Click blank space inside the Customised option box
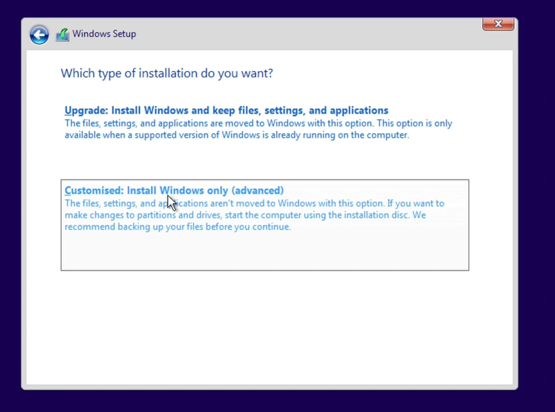555x412 pixels. [265, 252]
